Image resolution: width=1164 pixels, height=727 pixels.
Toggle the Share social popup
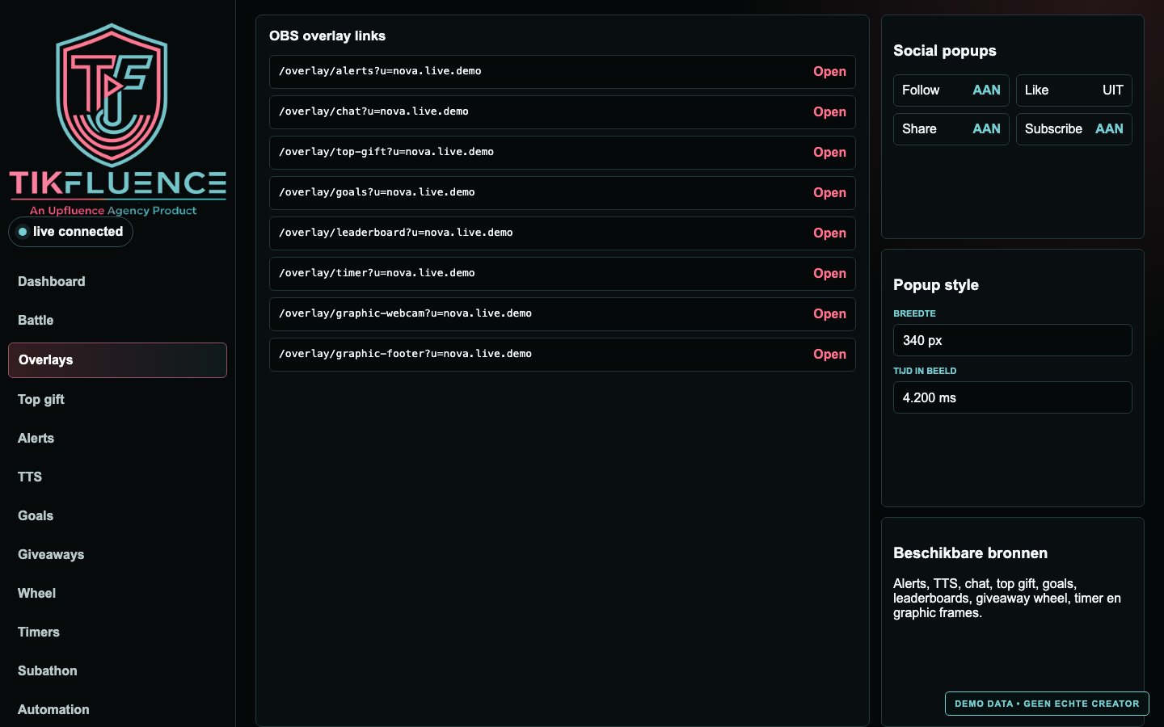pos(951,129)
